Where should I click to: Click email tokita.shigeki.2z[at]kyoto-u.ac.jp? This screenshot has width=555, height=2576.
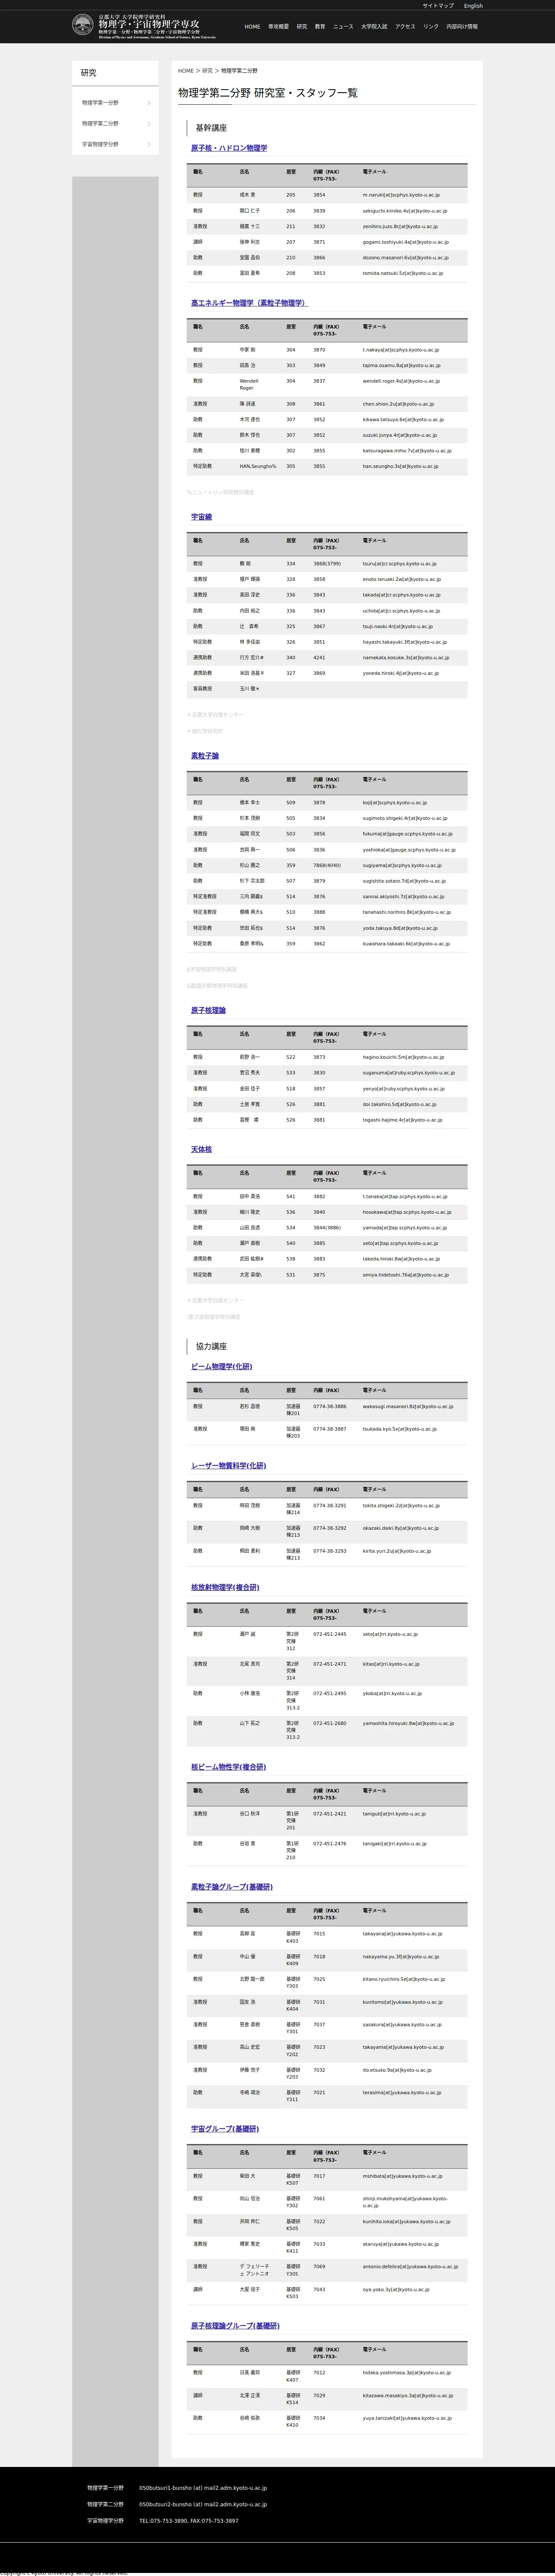pos(400,1505)
